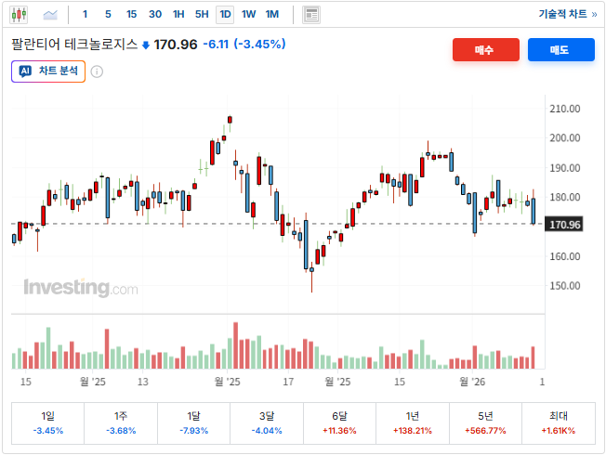Viewport: 606px width, 455px height.
Task: Select the 30 minute interval
Action: 155,14
